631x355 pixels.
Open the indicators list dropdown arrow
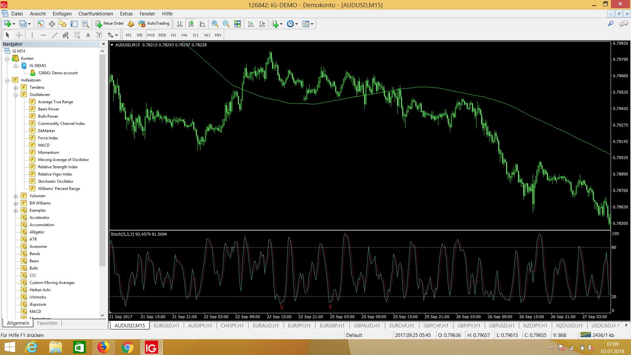tap(281, 24)
